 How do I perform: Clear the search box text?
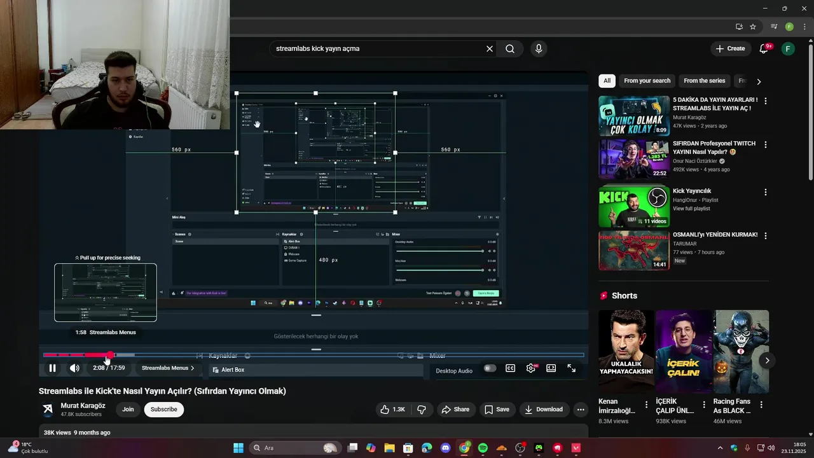pos(490,49)
